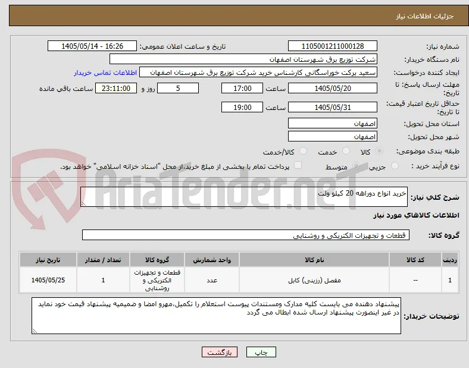Click the response deadline date 1405/05/20
The height and width of the screenshot is (368, 469).
[332, 89]
